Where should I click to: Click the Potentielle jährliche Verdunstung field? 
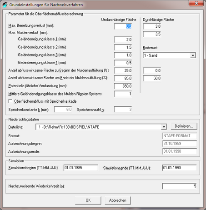123,86
